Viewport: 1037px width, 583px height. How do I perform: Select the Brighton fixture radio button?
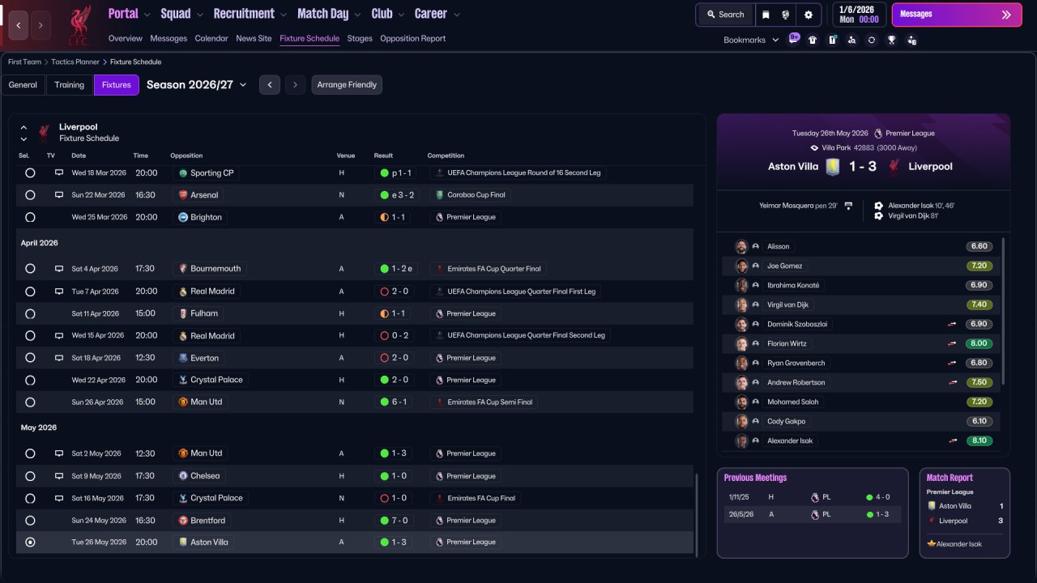pos(30,217)
